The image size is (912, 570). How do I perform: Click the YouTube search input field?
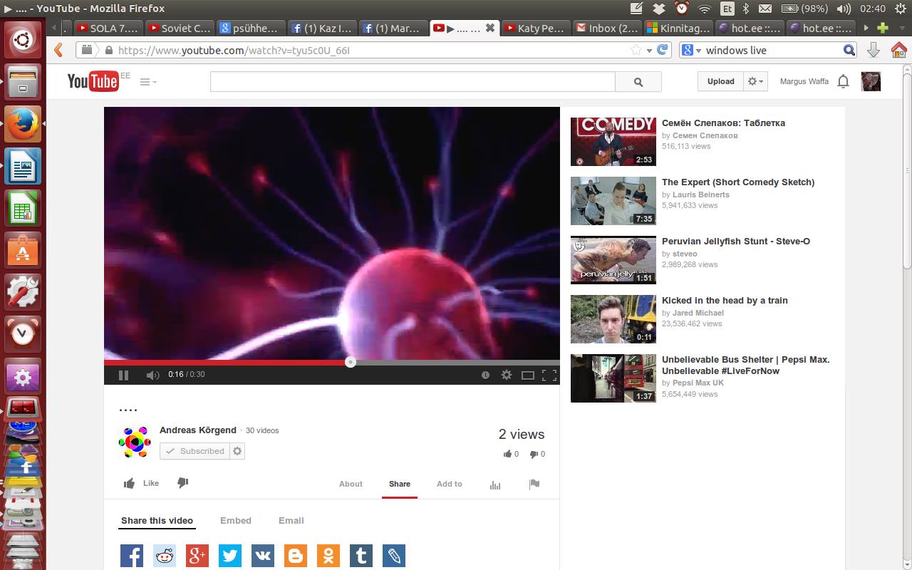click(413, 81)
